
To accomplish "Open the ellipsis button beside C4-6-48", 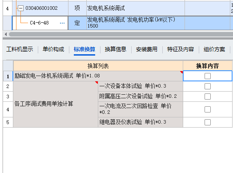I will 62,23.
